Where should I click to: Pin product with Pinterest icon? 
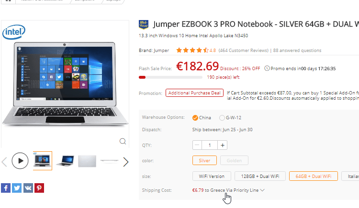coord(39,188)
